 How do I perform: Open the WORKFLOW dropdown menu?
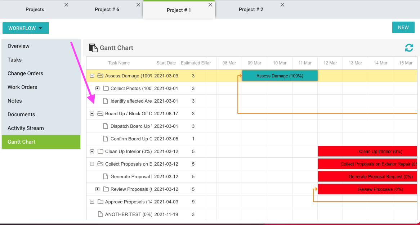coord(26,28)
